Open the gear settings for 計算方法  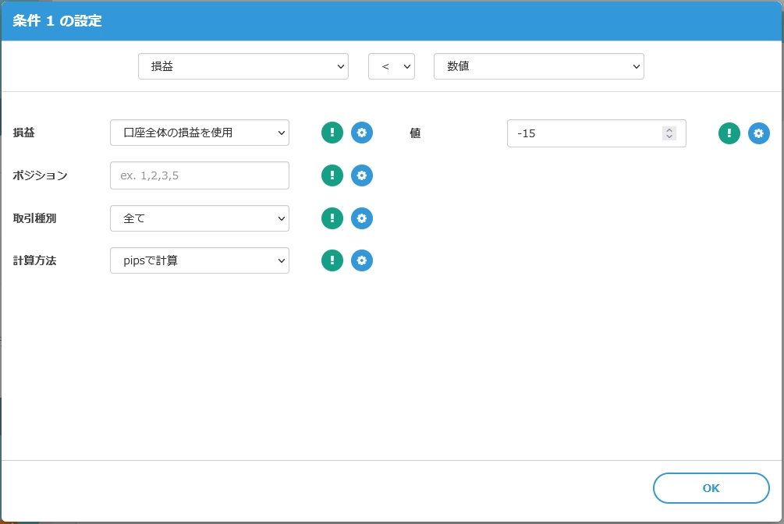click(361, 260)
